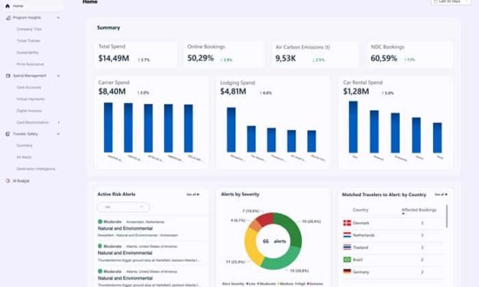Open Summary under Traveler Safety
The height and width of the screenshot is (287, 479).
24,146
